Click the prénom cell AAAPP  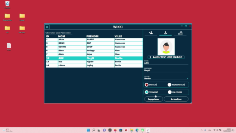pos(100,40)
